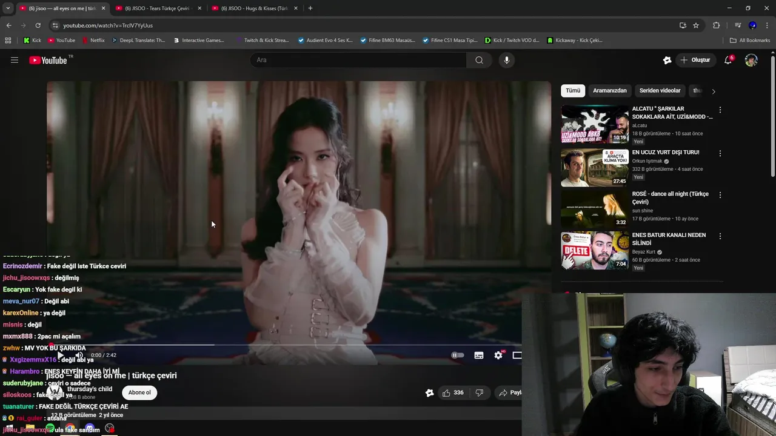The width and height of the screenshot is (776, 436).
Task: Open the Chrome tab search dropdown
Action: [x=8, y=8]
